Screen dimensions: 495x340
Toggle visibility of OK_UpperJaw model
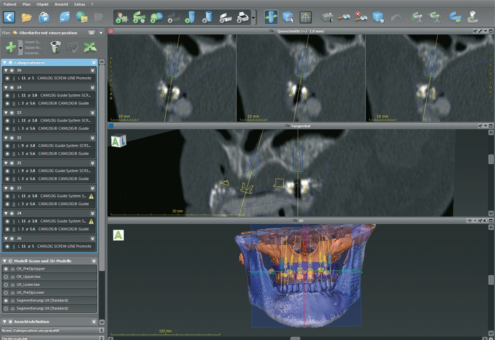point(6,277)
